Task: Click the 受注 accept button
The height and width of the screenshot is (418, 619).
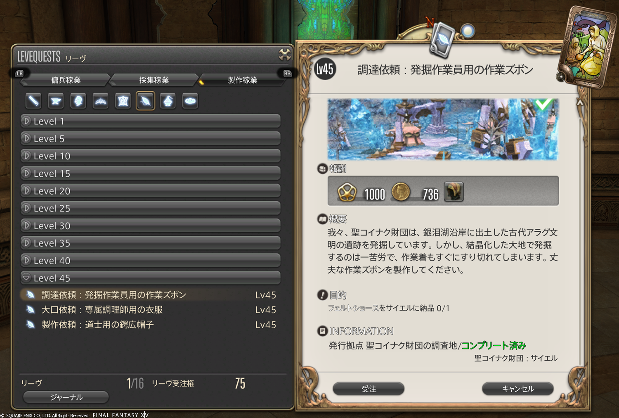Action: pyautogui.click(x=369, y=389)
